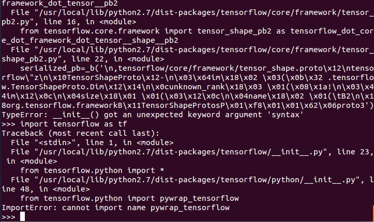Click the '>>>' prompt before import tensorflow

tap(9, 124)
